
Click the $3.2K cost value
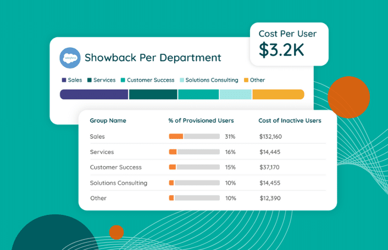[x=281, y=50]
